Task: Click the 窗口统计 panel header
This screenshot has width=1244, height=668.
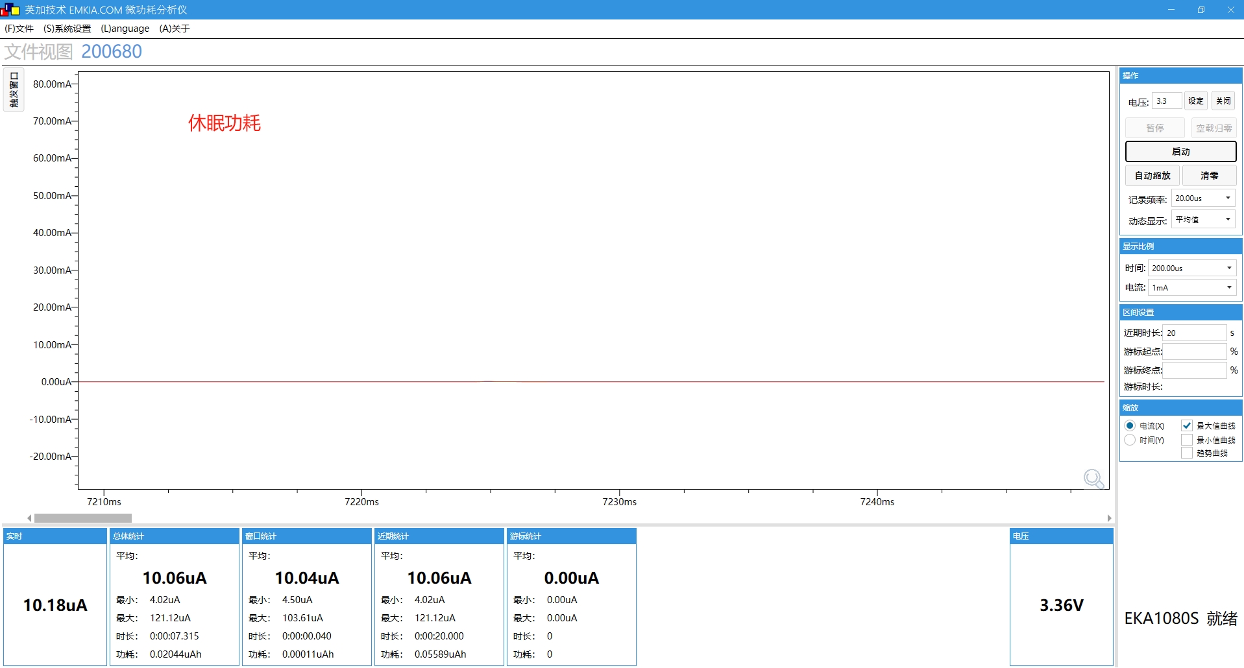Action: click(306, 536)
